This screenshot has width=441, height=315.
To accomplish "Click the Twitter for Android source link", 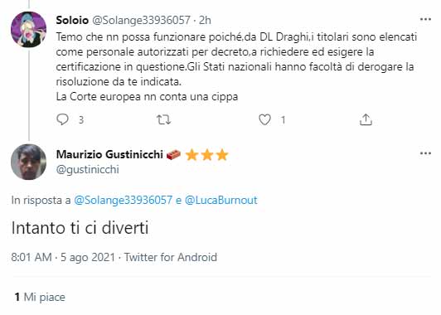I will [171, 257].
